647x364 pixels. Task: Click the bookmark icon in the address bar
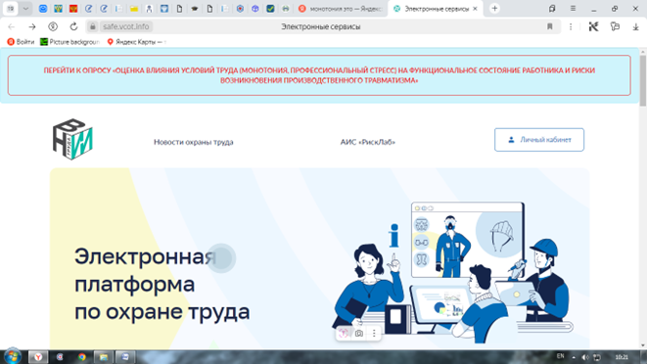click(x=550, y=26)
